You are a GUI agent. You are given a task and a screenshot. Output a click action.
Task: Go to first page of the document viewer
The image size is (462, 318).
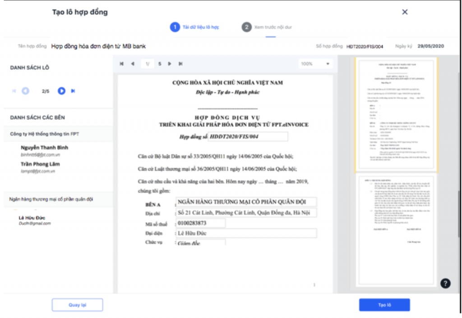(122, 64)
